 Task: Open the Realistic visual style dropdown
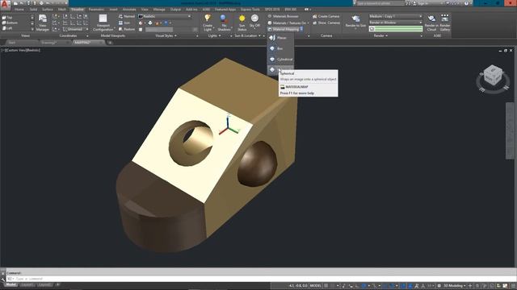[165, 16]
